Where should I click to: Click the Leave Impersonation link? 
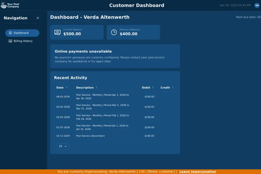pyautogui.click(x=198, y=172)
